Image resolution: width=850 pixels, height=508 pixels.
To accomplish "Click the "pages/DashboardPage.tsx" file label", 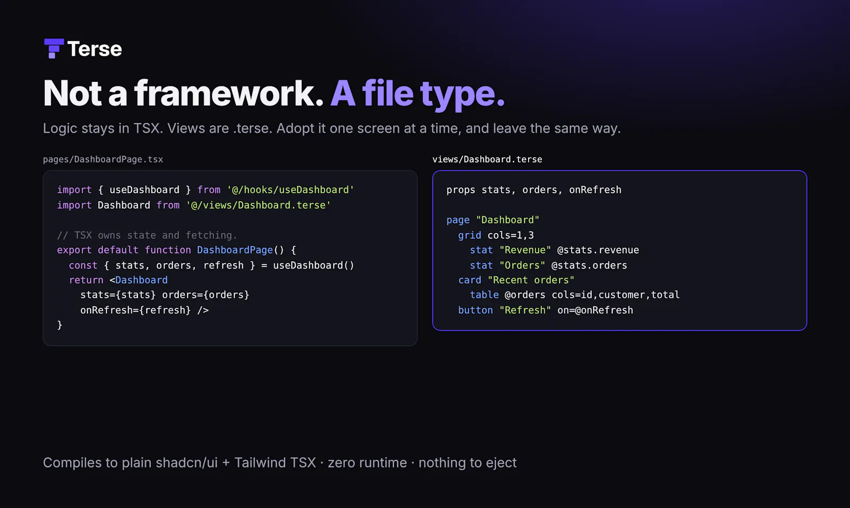I will [103, 159].
